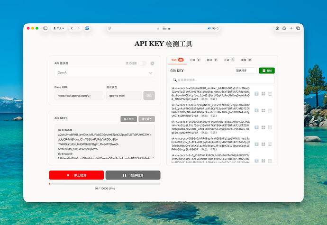The height and width of the screenshot is (225, 327).
Task: Switch to the 重复 tab
Action: click(246, 60)
